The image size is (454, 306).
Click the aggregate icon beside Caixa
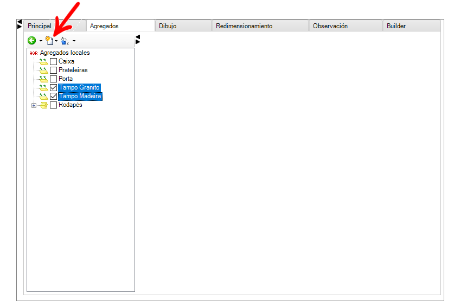[x=44, y=61]
